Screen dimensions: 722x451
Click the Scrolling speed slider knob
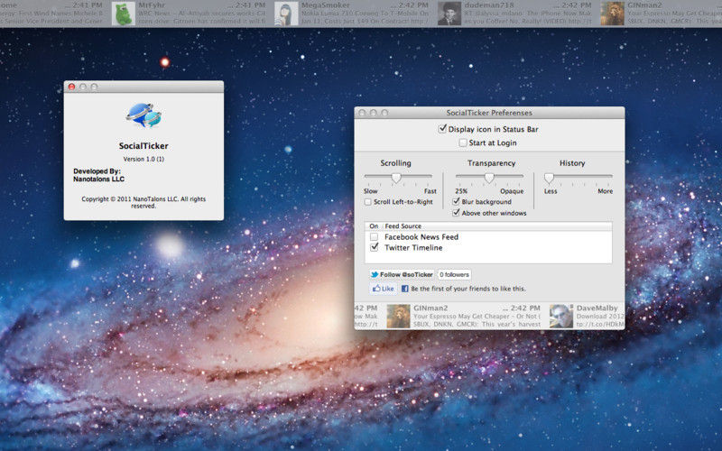pos(396,178)
